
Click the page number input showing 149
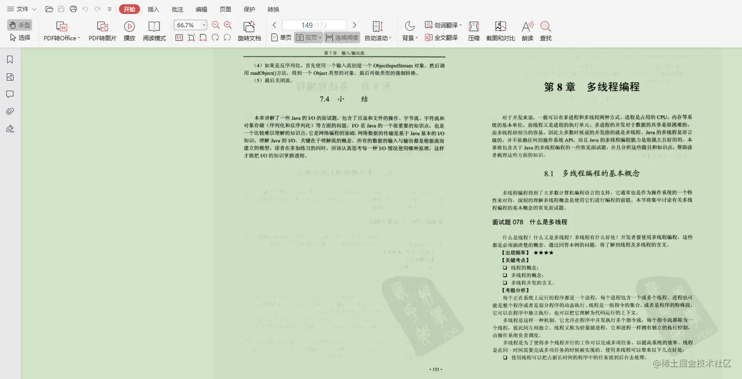coord(314,25)
